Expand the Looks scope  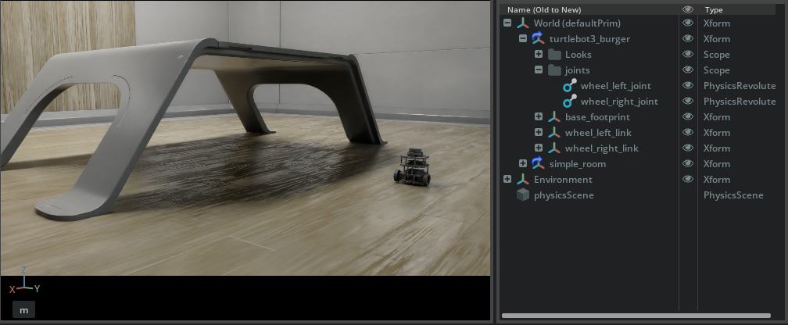(539, 55)
